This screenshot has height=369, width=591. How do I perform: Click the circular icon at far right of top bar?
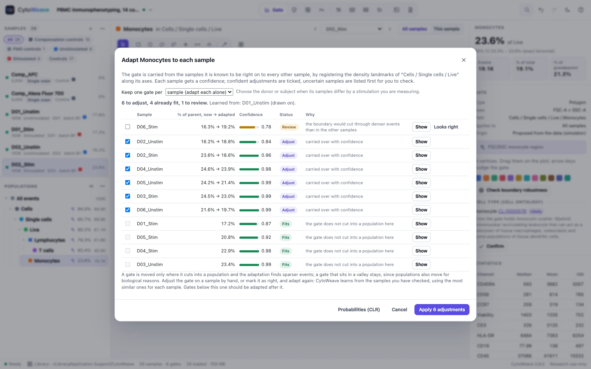click(581, 10)
